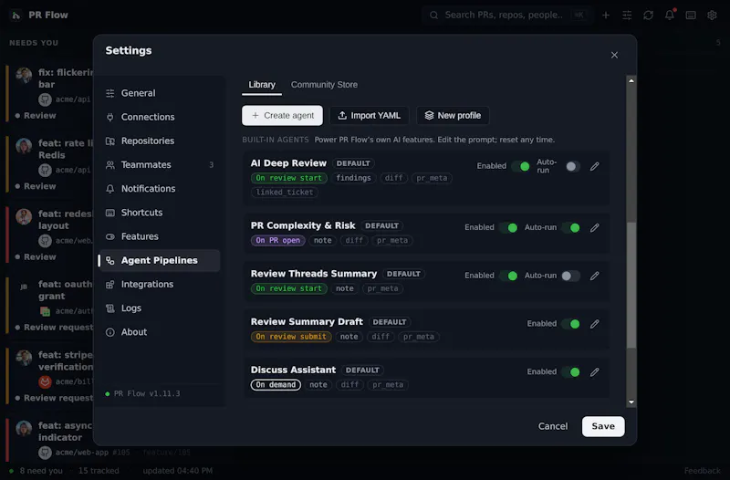The width and height of the screenshot is (730, 480).
Task: Open the 'feat: async indicator' PR in background list
Action: coord(49,438)
